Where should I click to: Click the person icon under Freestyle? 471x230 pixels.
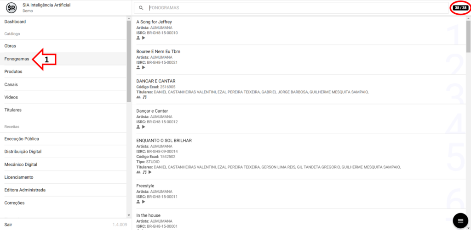[138, 202]
